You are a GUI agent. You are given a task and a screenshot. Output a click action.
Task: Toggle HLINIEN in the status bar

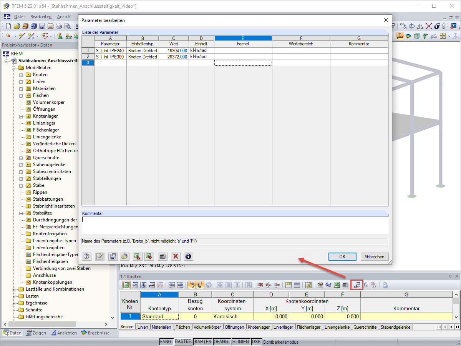click(241, 342)
